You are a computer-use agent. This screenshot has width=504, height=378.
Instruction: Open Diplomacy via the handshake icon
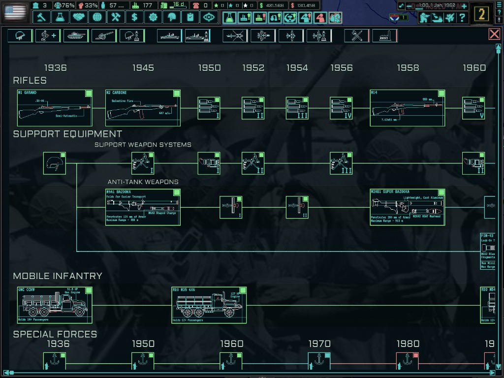[x=79, y=17]
